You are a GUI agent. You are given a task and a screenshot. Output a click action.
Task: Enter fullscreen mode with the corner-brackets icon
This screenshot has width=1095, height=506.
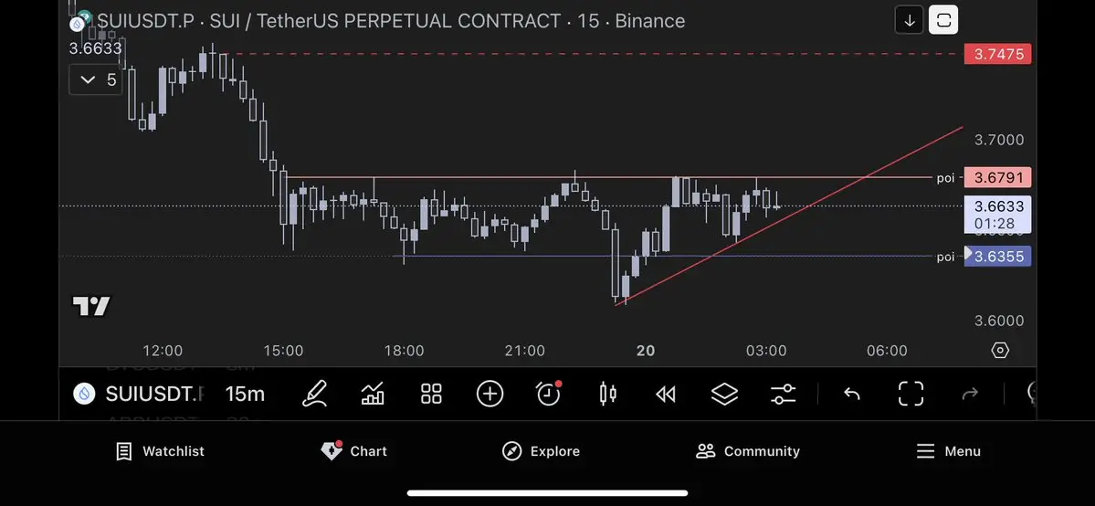click(x=911, y=395)
